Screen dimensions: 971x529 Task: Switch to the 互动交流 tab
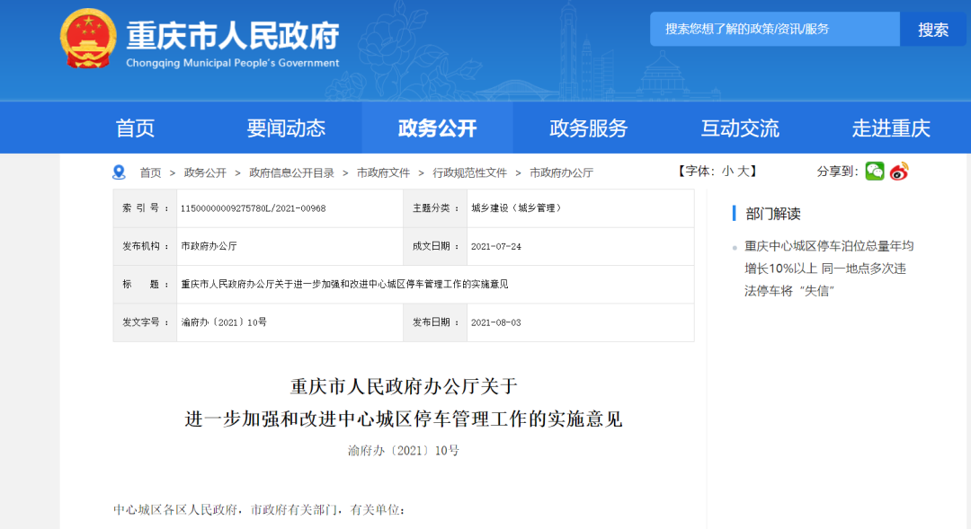(x=739, y=128)
